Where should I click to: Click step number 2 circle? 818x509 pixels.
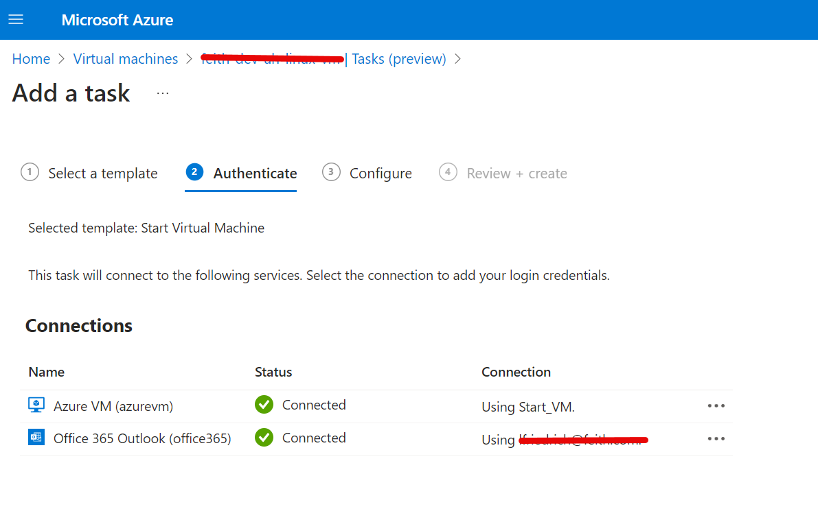194,172
